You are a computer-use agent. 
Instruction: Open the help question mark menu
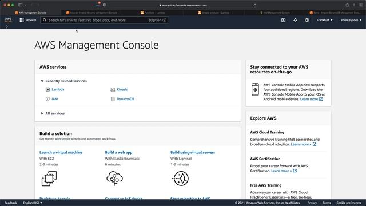pos(307,20)
